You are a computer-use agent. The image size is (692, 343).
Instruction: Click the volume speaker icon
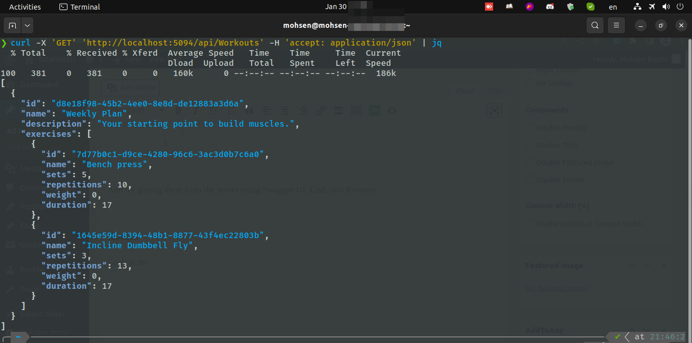[666, 7]
